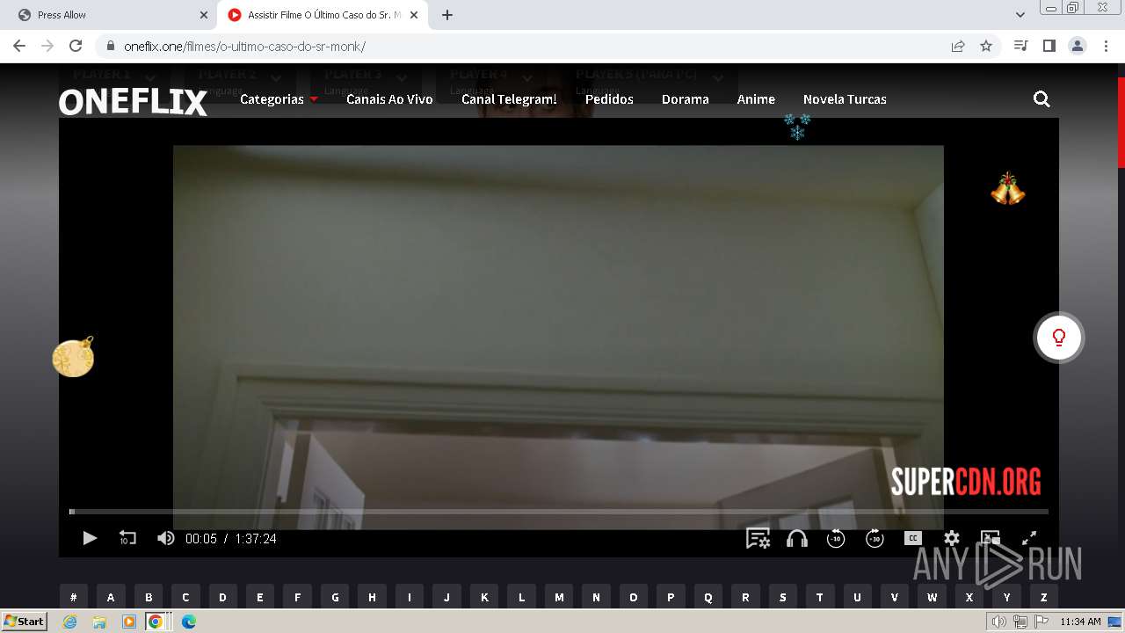This screenshot has height=633, width=1125.
Task: Mute the player volume
Action: click(165, 538)
